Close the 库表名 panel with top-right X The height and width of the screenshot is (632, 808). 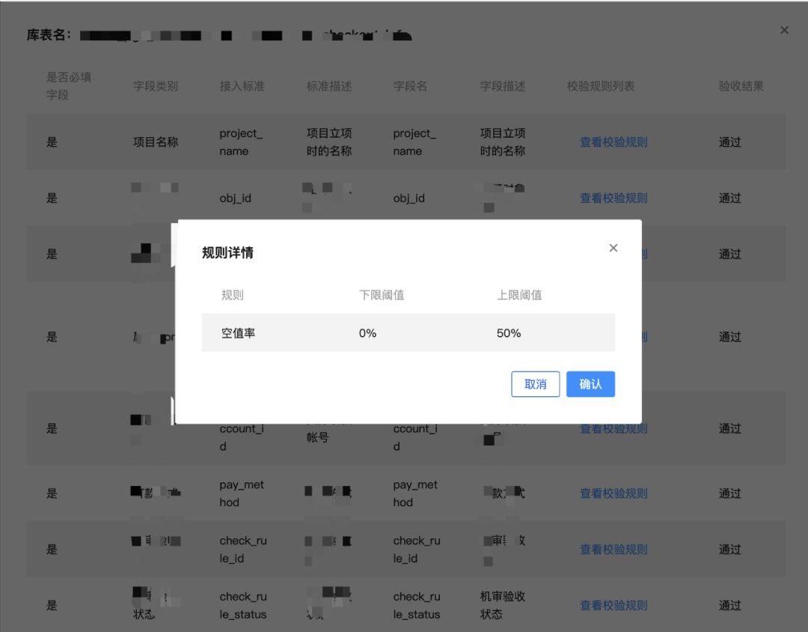784,31
